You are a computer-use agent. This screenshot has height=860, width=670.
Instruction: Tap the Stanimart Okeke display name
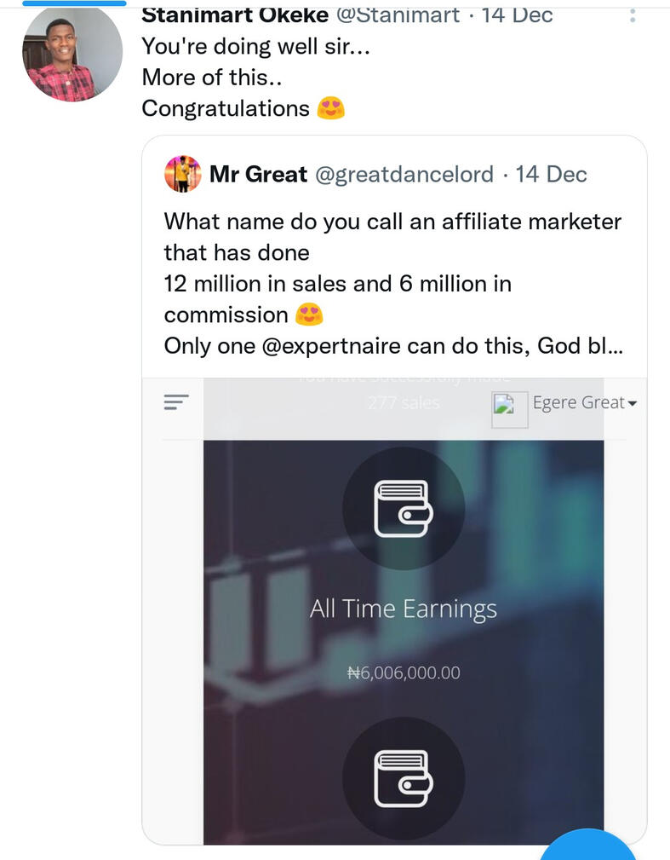click(235, 15)
